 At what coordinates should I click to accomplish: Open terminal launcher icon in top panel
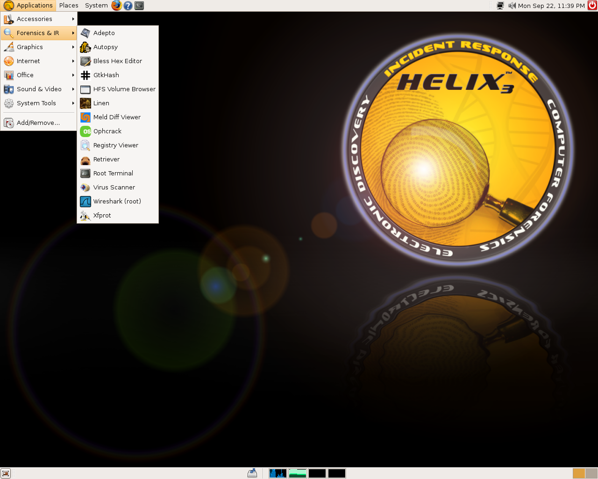click(139, 6)
